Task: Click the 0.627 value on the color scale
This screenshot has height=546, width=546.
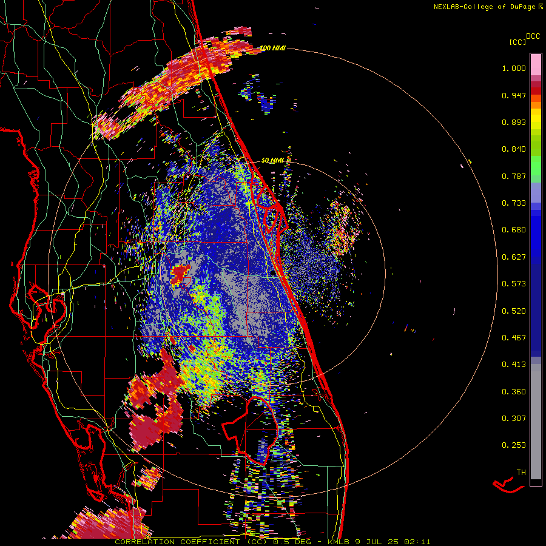Action: point(514,257)
